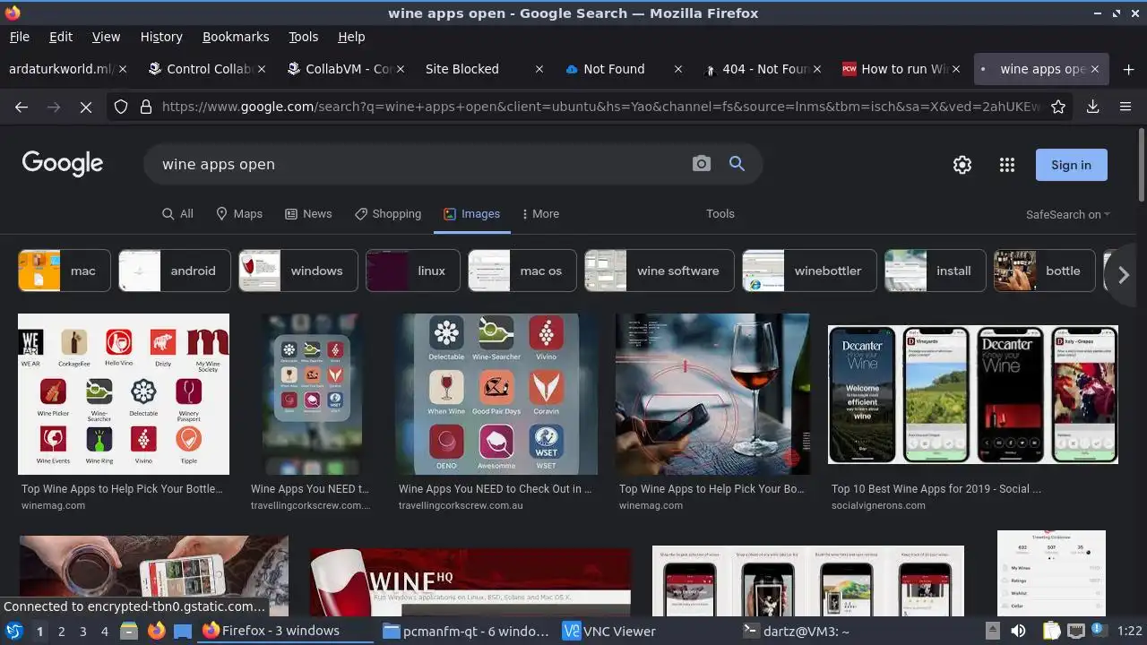This screenshot has width=1147, height=645.
Task: Open the Bookmarks menu
Action: click(x=236, y=37)
